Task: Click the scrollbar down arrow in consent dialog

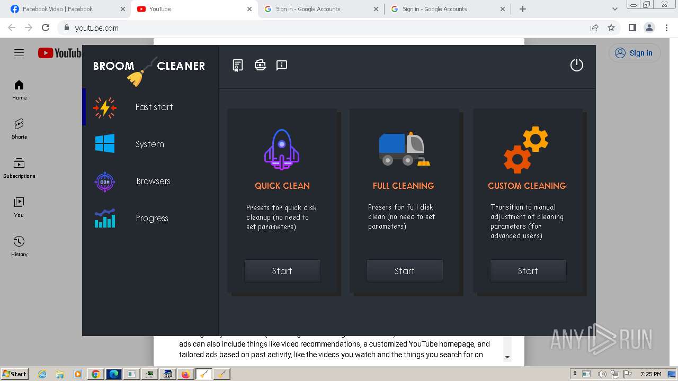Action: click(x=507, y=357)
